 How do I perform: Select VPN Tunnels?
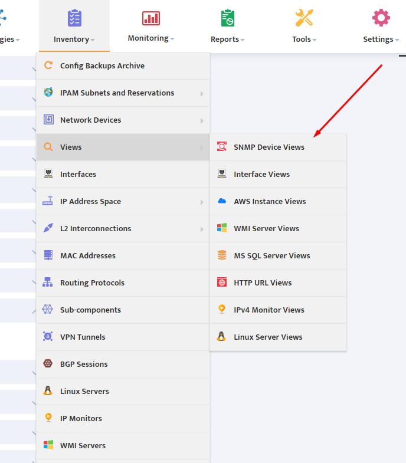tap(123, 337)
